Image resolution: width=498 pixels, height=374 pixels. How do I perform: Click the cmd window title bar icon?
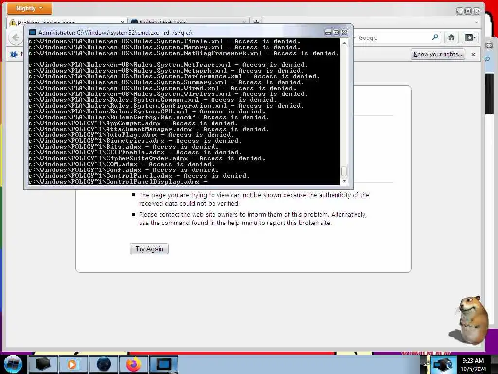coord(33,32)
